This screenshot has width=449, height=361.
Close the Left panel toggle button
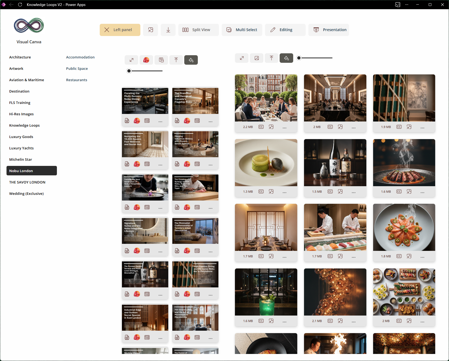[x=120, y=30]
